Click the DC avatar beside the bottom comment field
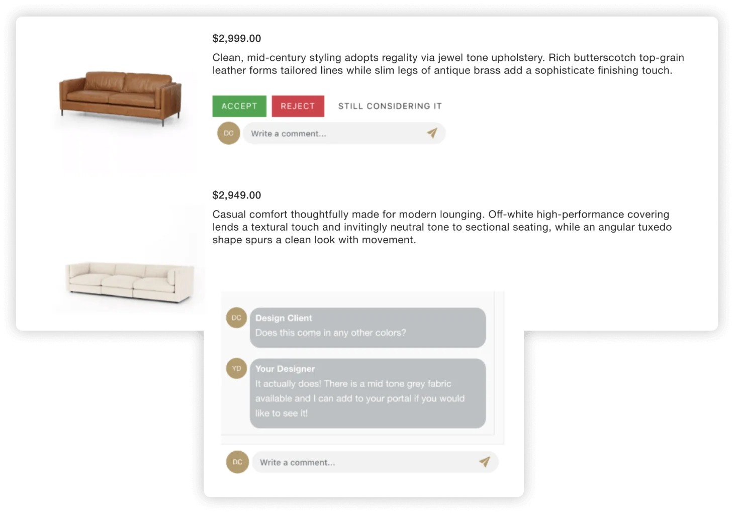 point(237,462)
